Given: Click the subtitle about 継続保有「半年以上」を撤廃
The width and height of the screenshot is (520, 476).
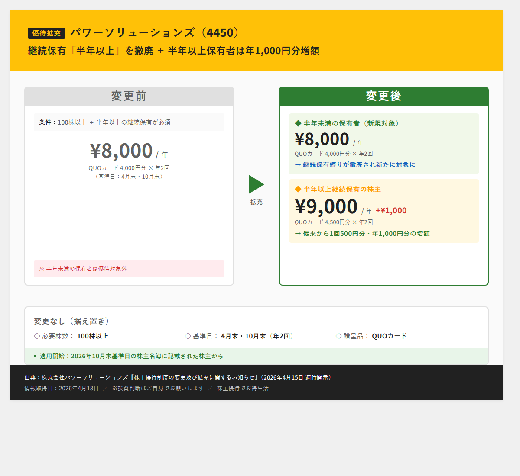Looking at the screenshot, I should [x=173, y=51].
